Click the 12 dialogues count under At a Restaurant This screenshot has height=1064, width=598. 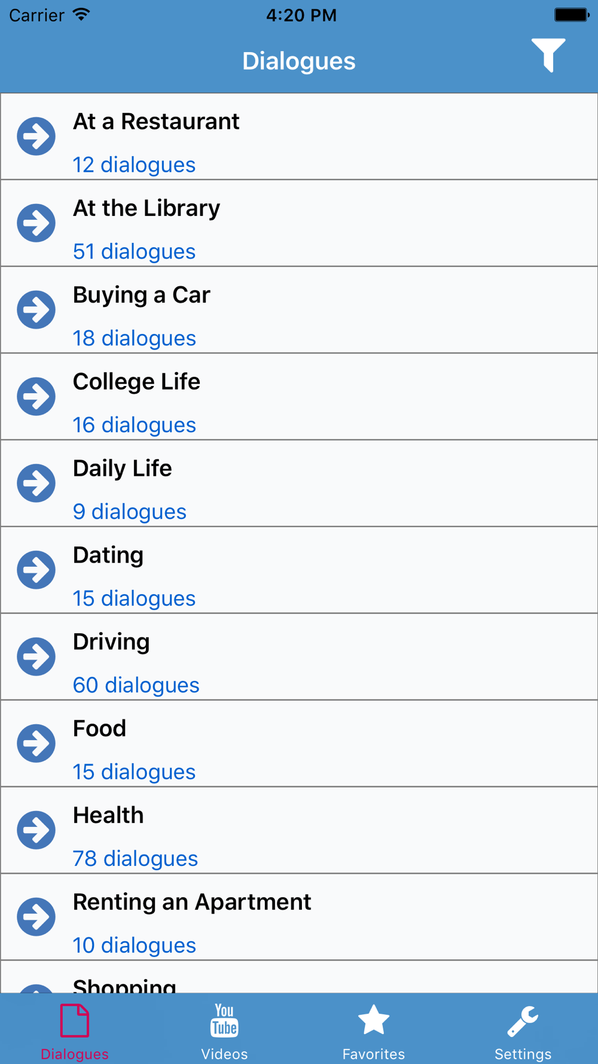pos(134,165)
